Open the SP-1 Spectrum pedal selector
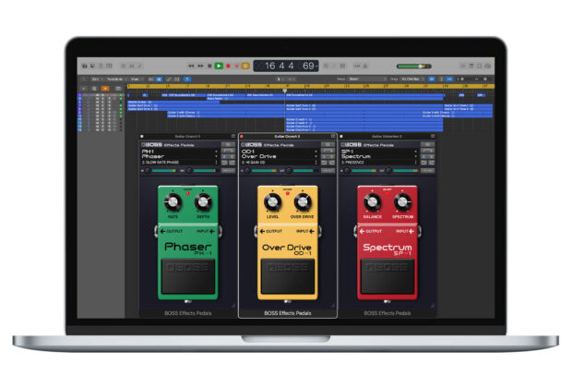 coord(378,153)
